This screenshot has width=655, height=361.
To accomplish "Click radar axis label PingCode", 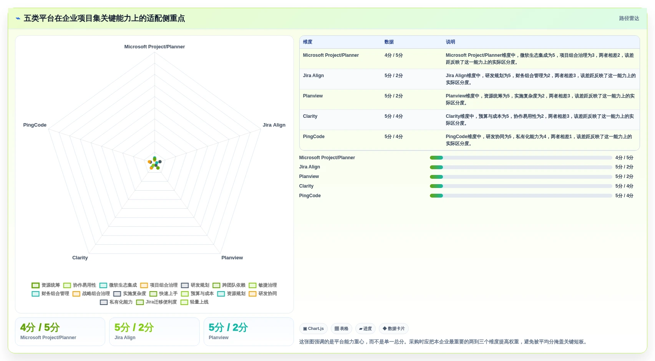I will pos(35,125).
